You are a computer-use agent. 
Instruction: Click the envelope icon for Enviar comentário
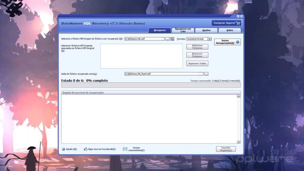(125, 149)
